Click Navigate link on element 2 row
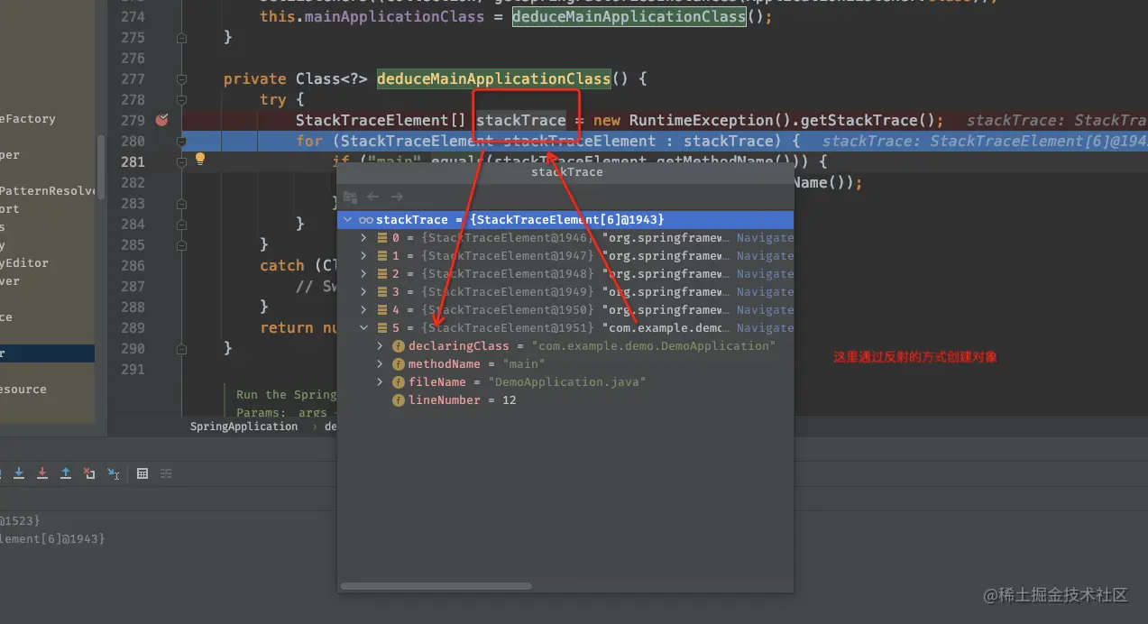Viewport: 1148px width, 624px height. coord(765,274)
